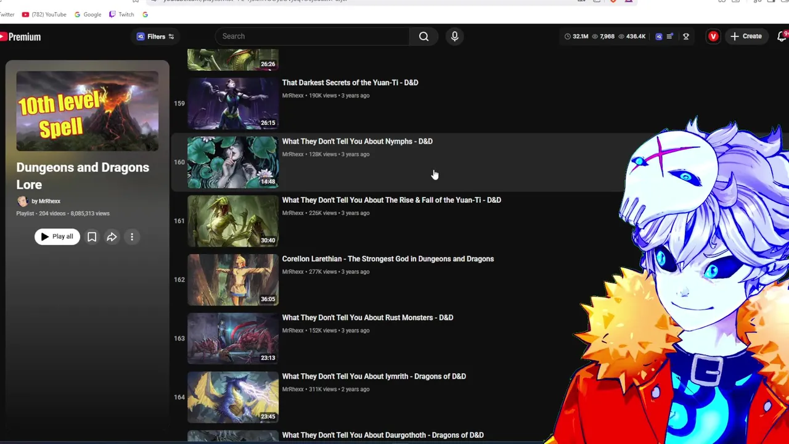Click the vidIQ trophy icon
The image size is (789, 444).
point(685,36)
